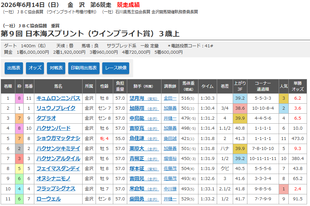Open jockey link 青柳正
310x206 pixels.
pos(144,159)
